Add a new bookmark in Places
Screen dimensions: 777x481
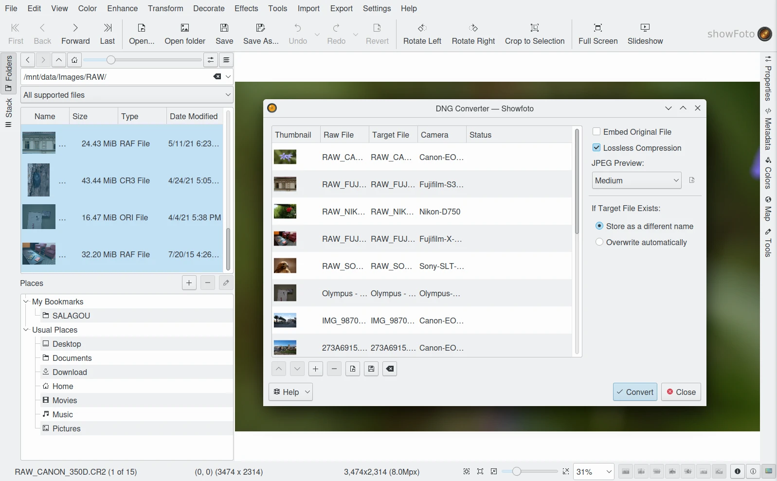click(189, 283)
